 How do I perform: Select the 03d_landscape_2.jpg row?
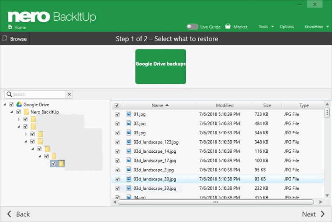(218, 170)
